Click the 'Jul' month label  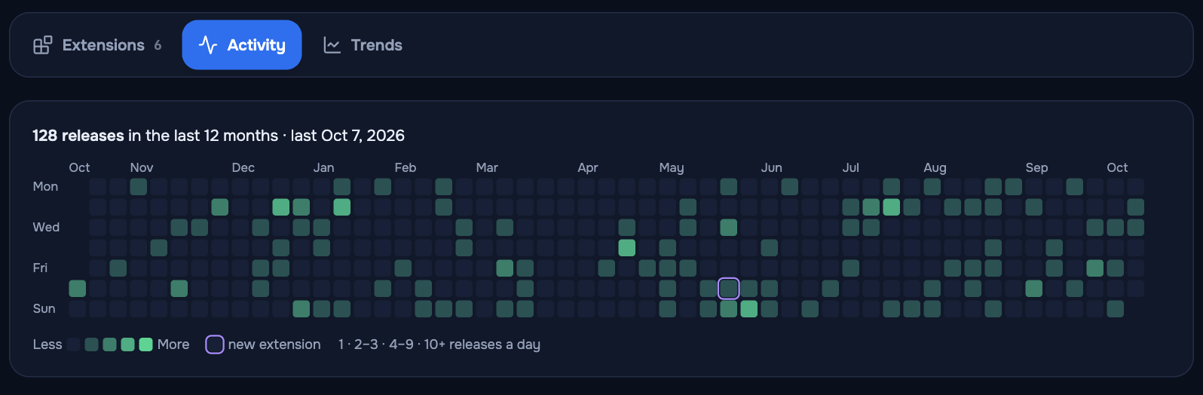[851, 167]
